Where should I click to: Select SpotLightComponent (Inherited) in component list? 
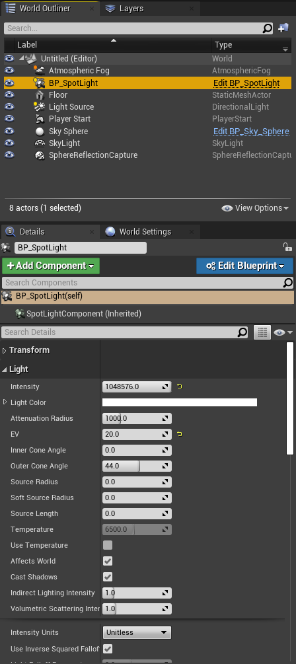(78, 314)
